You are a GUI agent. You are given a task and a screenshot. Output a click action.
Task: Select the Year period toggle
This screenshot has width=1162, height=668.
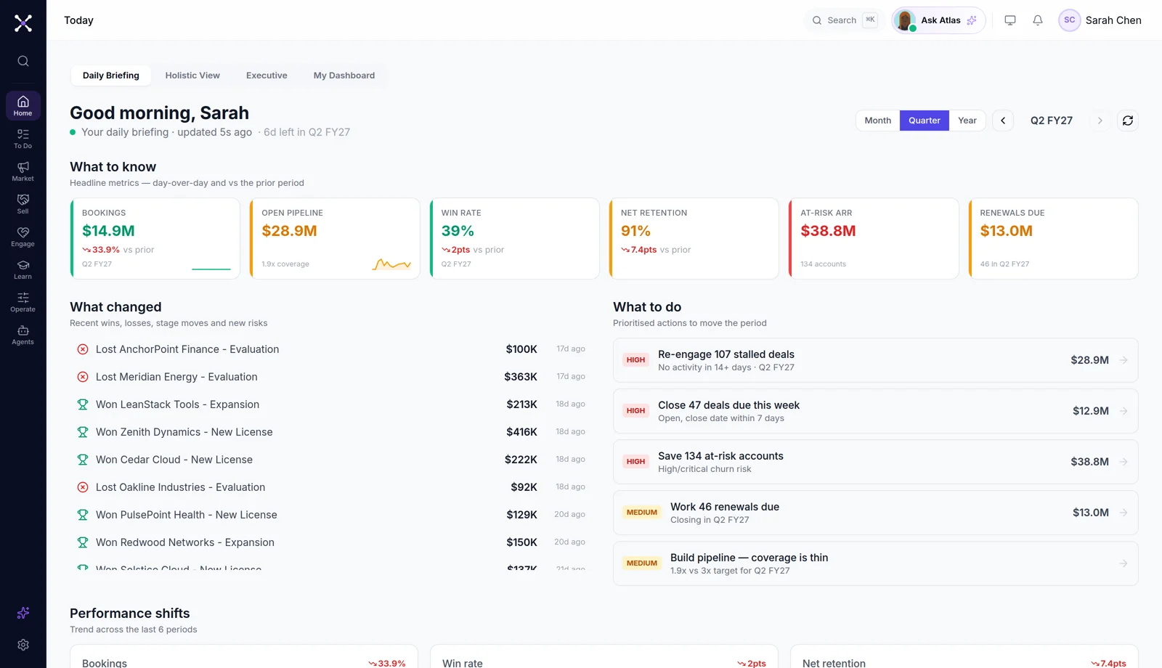point(967,121)
